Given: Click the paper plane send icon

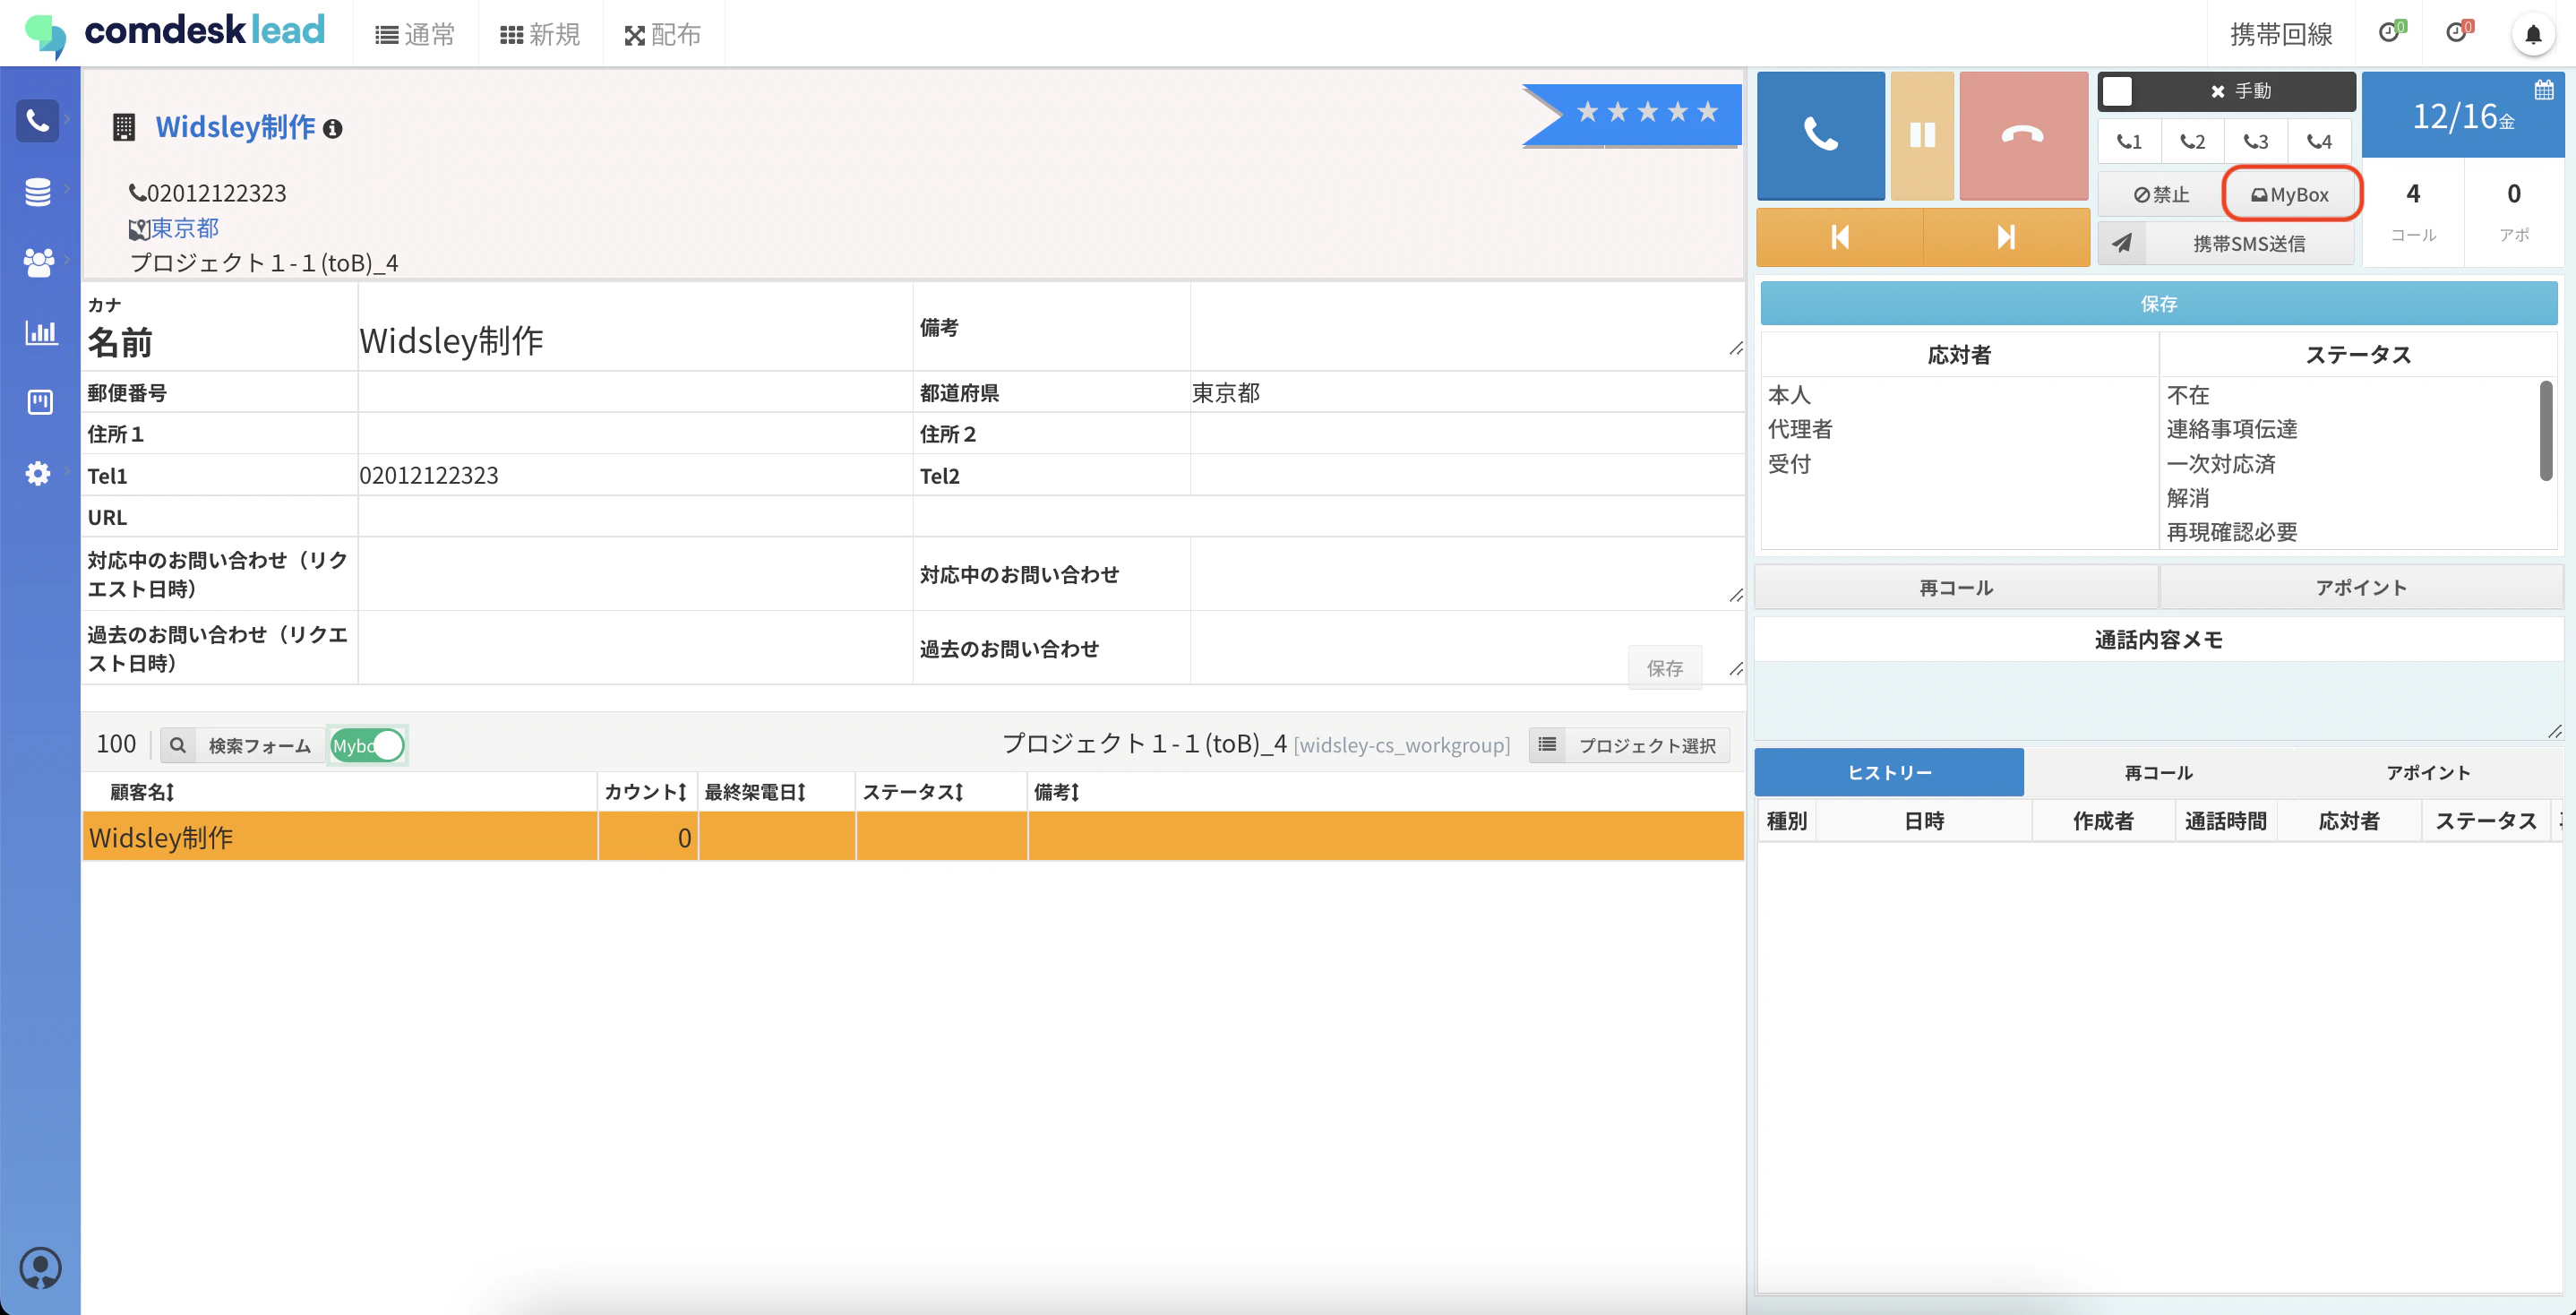Looking at the screenshot, I should click(x=2122, y=243).
